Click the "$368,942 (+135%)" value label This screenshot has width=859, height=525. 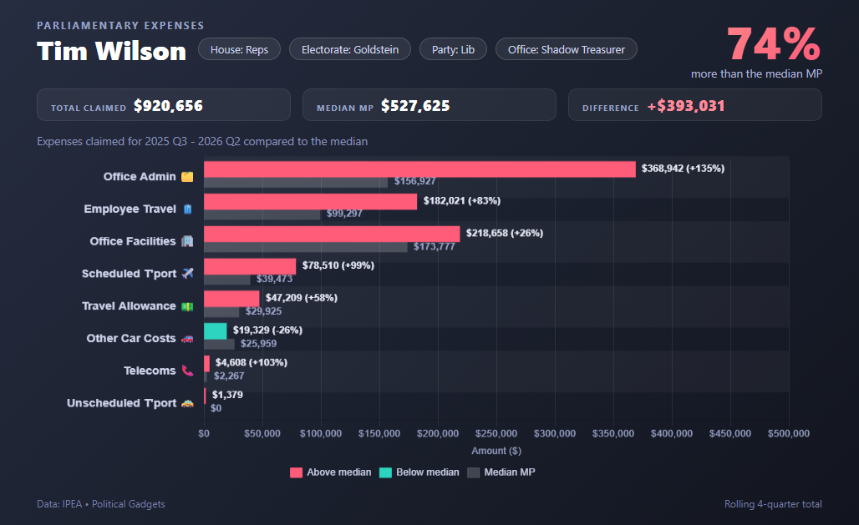[684, 169]
